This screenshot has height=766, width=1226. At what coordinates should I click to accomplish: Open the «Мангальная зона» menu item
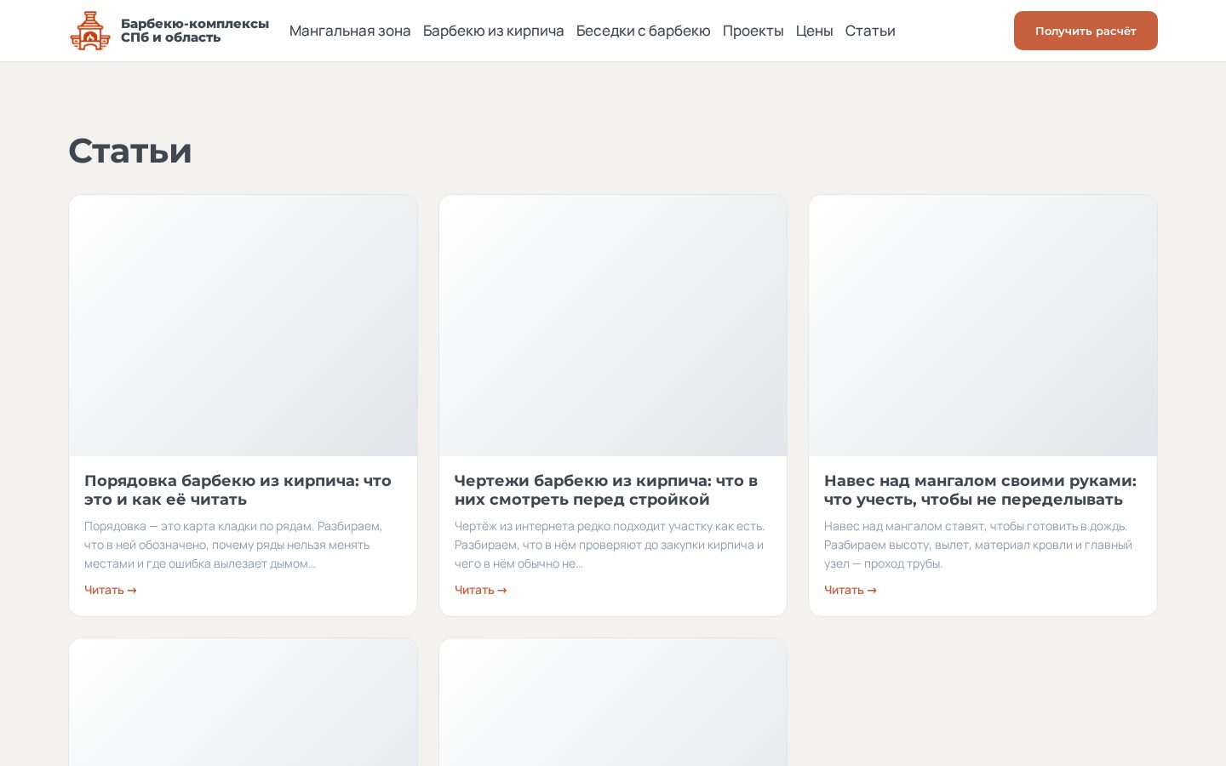[350, 31]
